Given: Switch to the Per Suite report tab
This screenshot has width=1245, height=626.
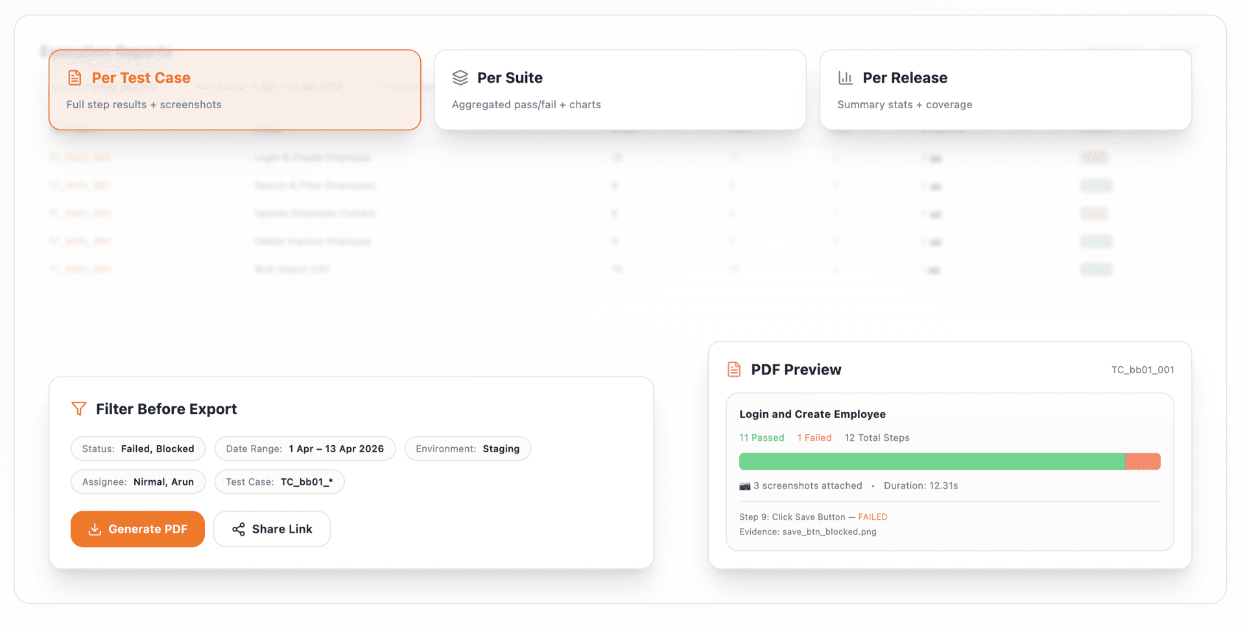Looking at the screenshot, I should click(620, 89).
